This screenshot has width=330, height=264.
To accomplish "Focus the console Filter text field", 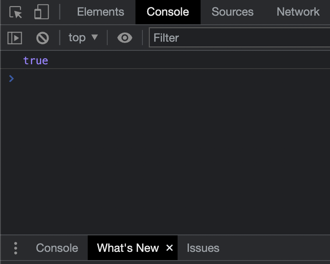I will tap(239, 38).
